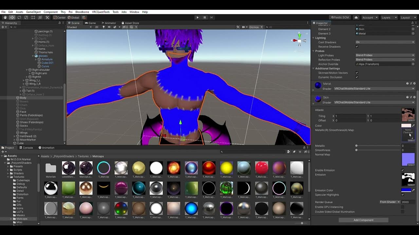Toggle Center pivot mode
The width and height of the screenshot is (419, 235).
click(60, 17)
